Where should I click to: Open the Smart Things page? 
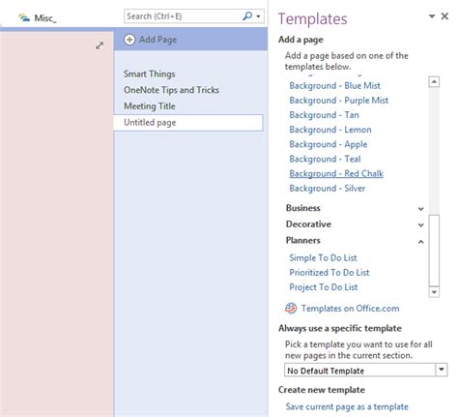150,74
